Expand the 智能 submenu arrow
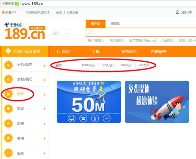 click(x=45, y=109)
